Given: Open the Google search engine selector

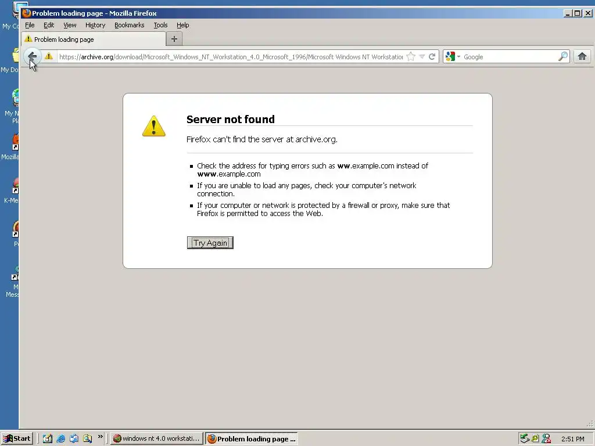Looking at the screenshot, I should point(453,56).
